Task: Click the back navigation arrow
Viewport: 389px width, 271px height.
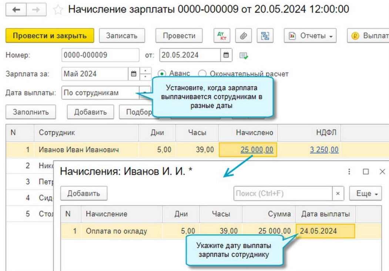Action: [x=16, y=10]
